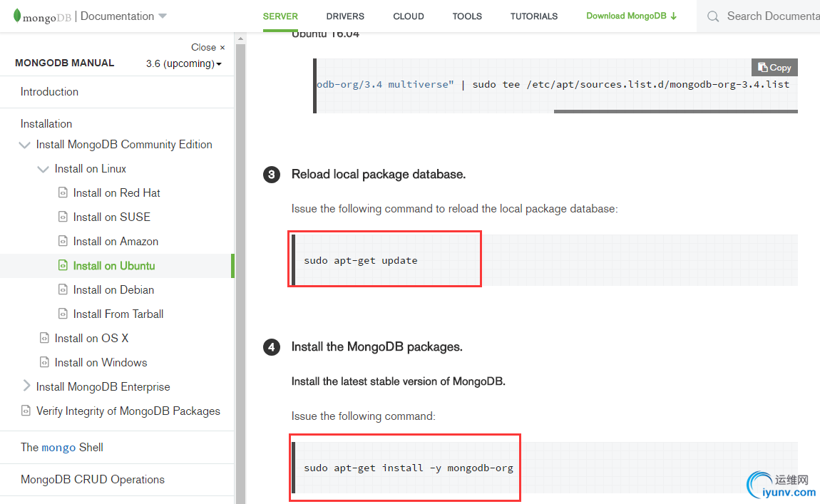
Task: Click the sudo apt-get install -y mongodb-org command
Action: coord(409,468)
